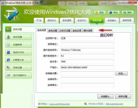Screen dimensions: 138x108
Task: Click the 右键菜单 document icon
Action: 8,45
